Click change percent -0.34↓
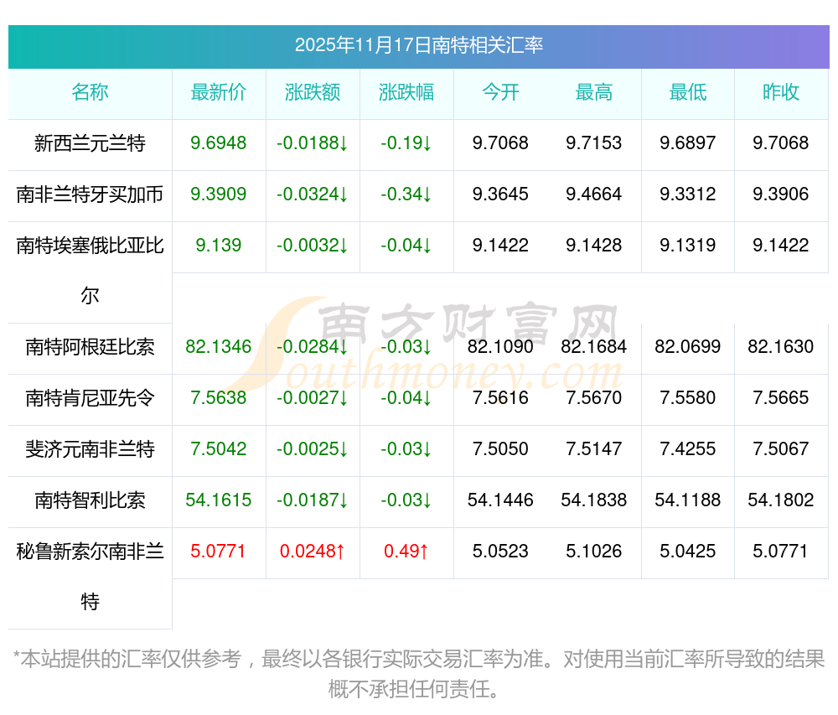Image resolution: width=838 pixels, height=715 pixels. (x=406, y=194)
